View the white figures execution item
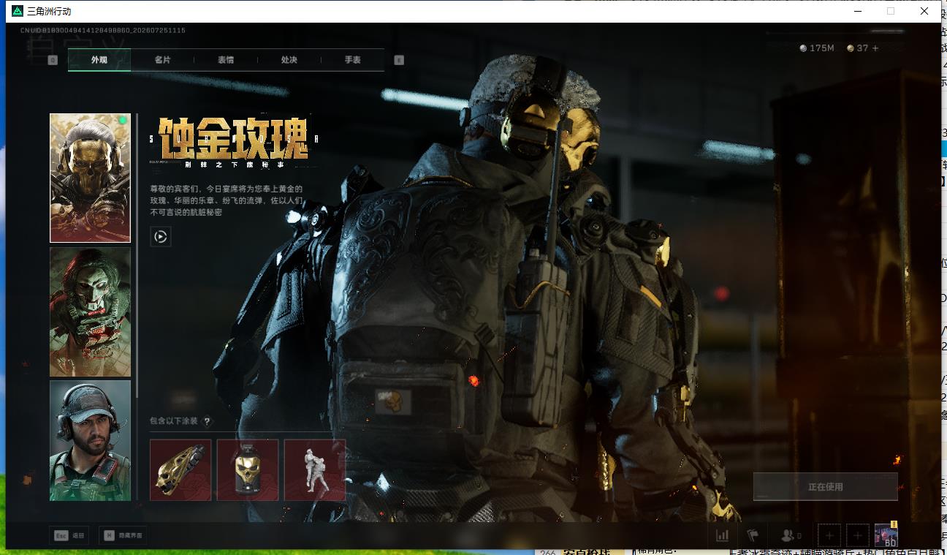Image resolution: width=947 pixels, height=555 pixels. [x=315, y=470]
